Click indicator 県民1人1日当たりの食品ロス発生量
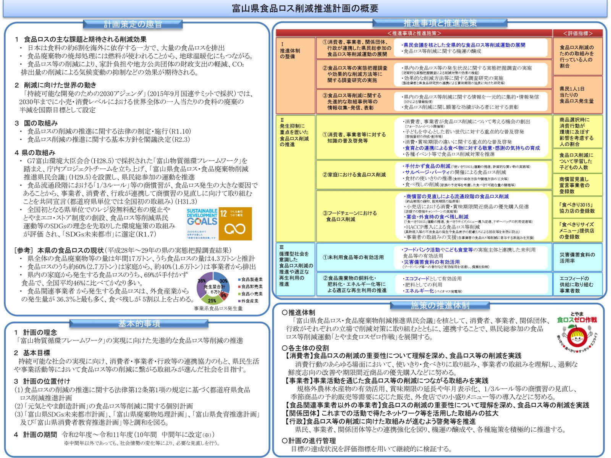The image size is (611, 458). [x=578, y=95]
